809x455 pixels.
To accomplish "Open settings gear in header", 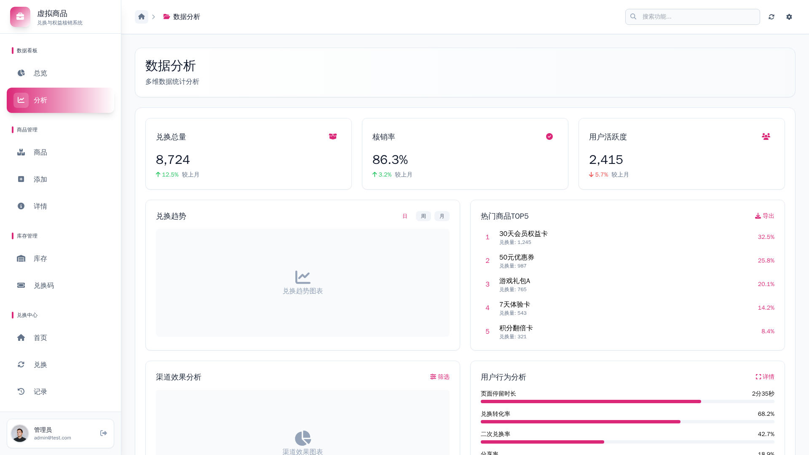I will 789,17.
